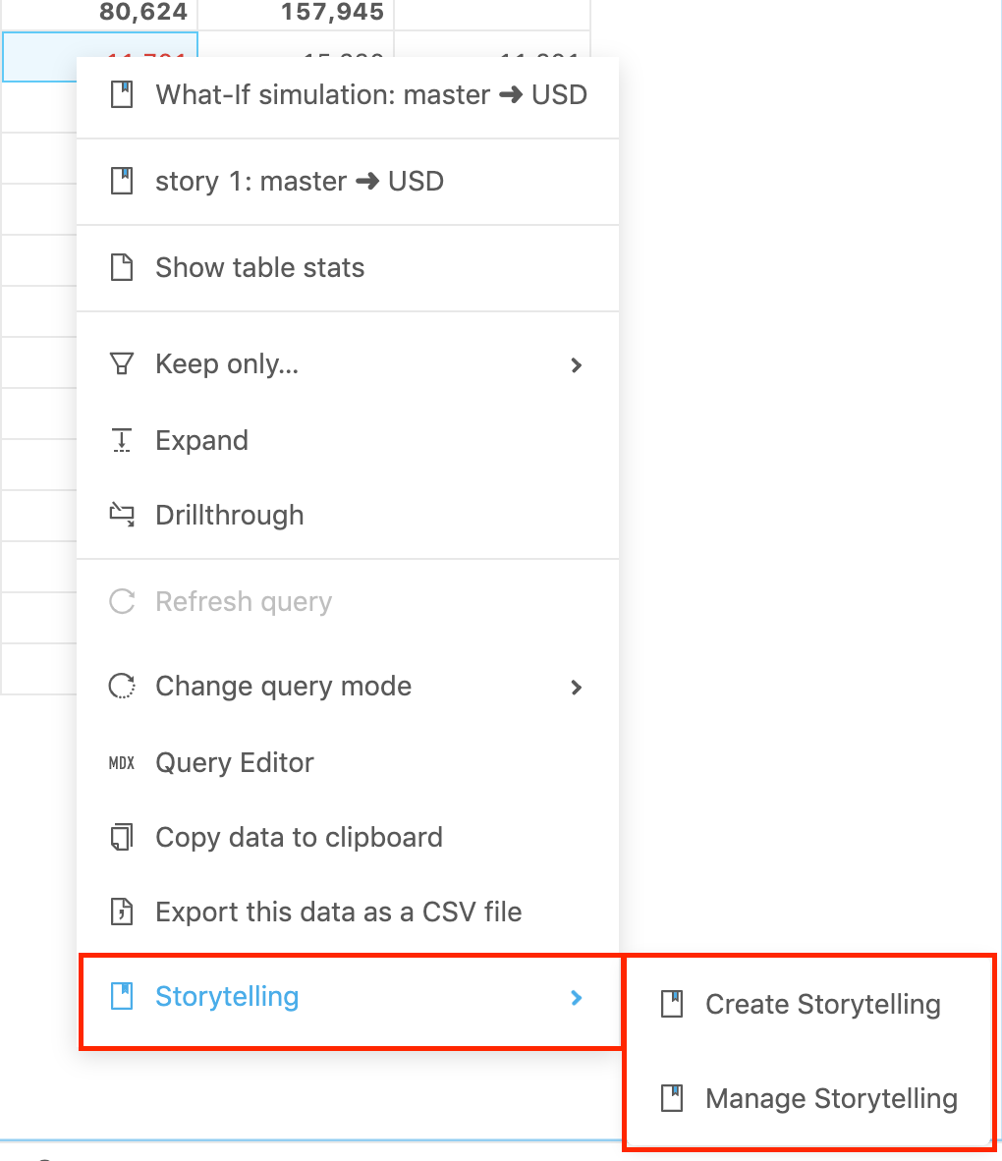Click the blue bookmark icon beside Storytelling
Screen dimensions: 1002x1161
pos(122,996)
